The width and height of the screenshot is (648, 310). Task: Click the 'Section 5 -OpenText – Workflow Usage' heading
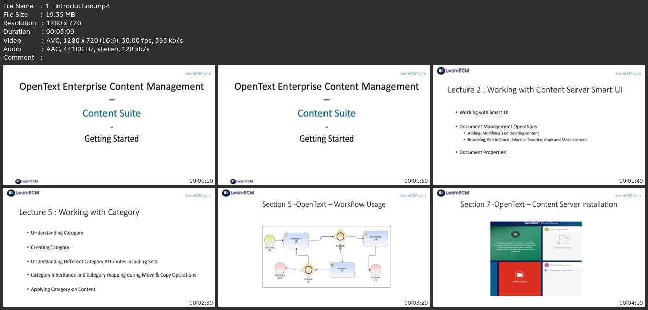pyautogui.click(x=324, y=204)
